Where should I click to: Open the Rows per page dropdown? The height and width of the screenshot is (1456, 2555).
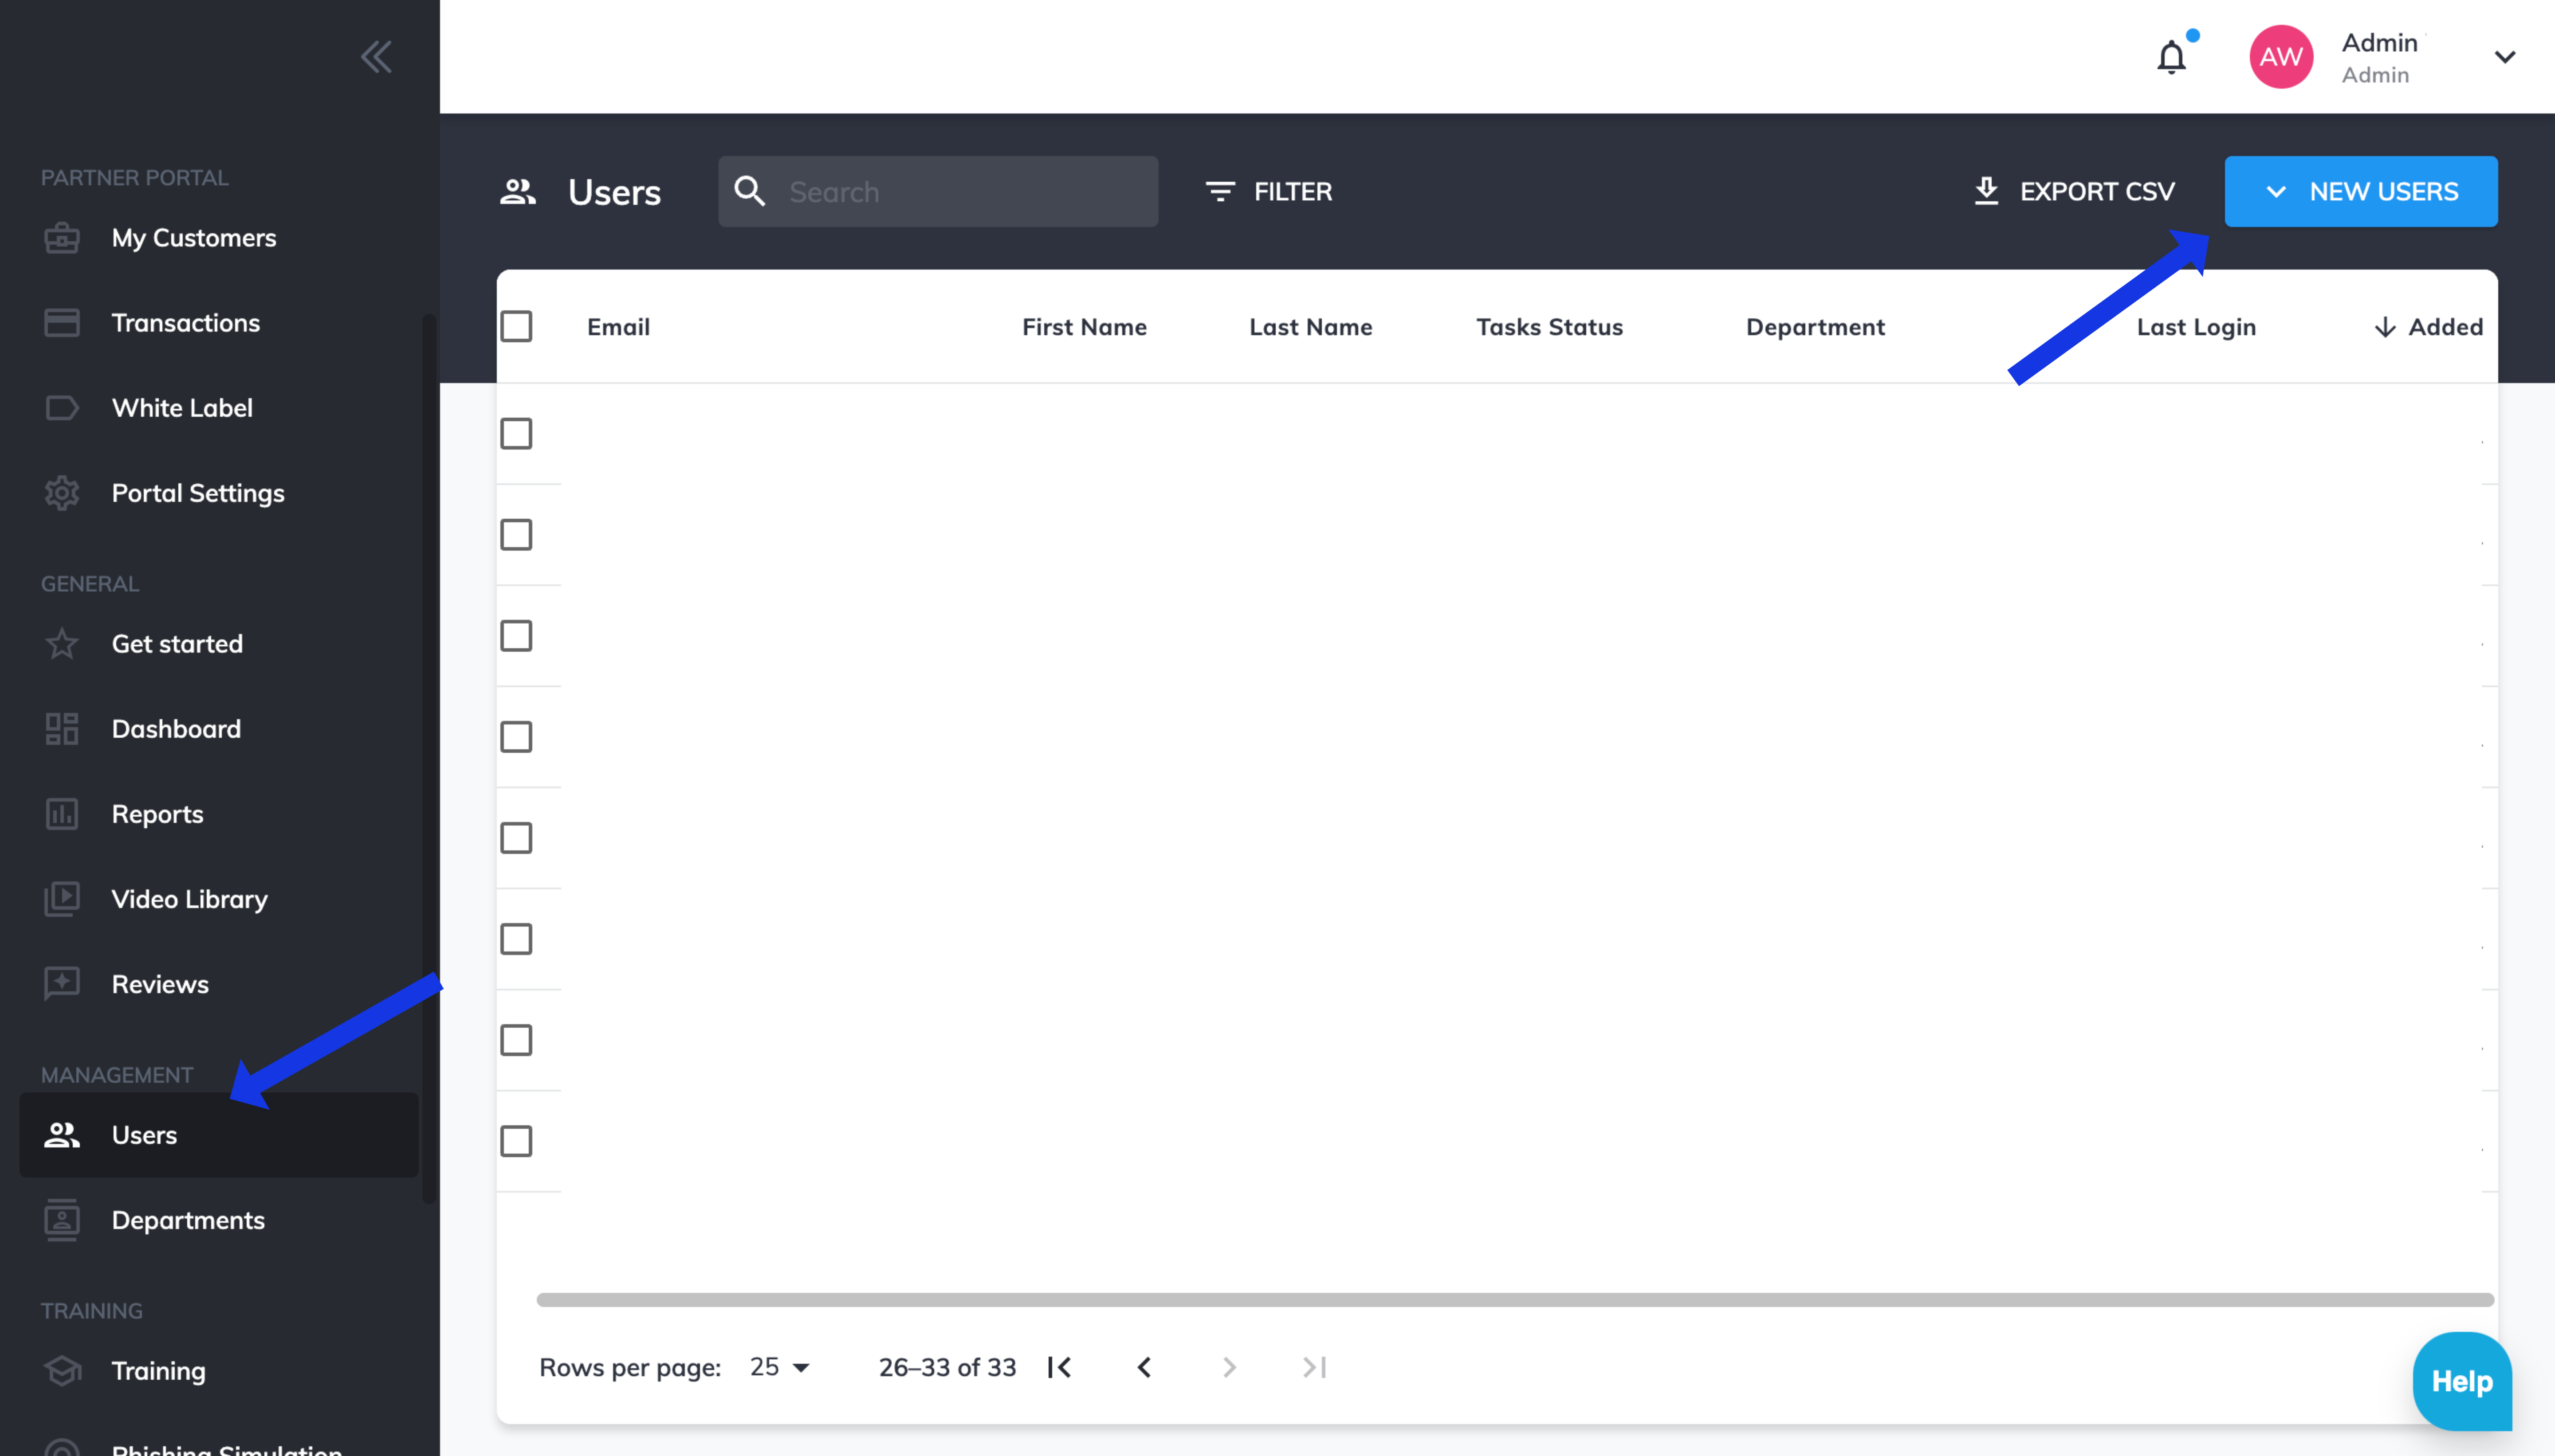[x=779, y=1366]
